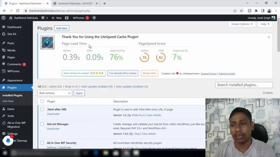Check All In One WP Security plugin

42,143
